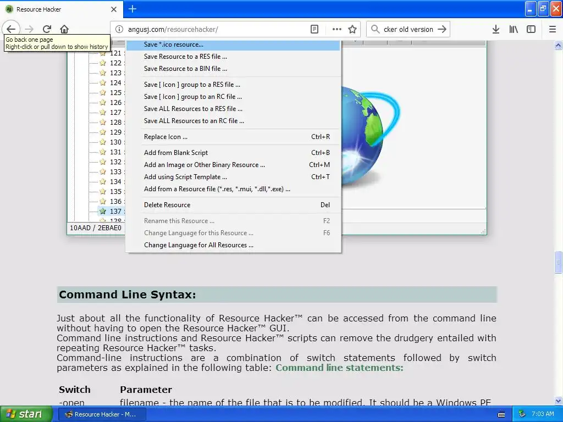This screenshot has width=563, height=422.
Task: Select tree item 134
Action: pos(115,181)
